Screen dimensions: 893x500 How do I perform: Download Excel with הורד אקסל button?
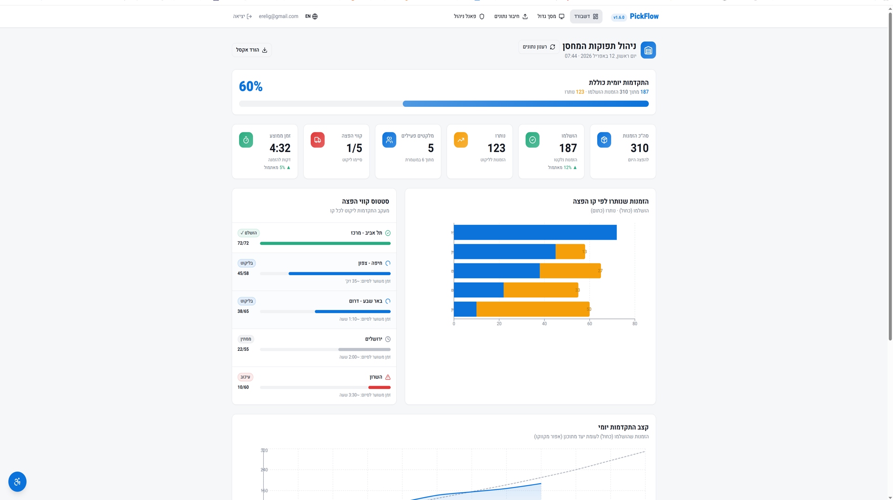(252, 50)
